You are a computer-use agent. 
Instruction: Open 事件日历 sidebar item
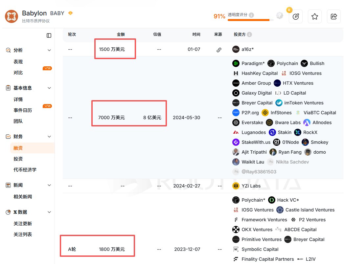coord(23,110)
